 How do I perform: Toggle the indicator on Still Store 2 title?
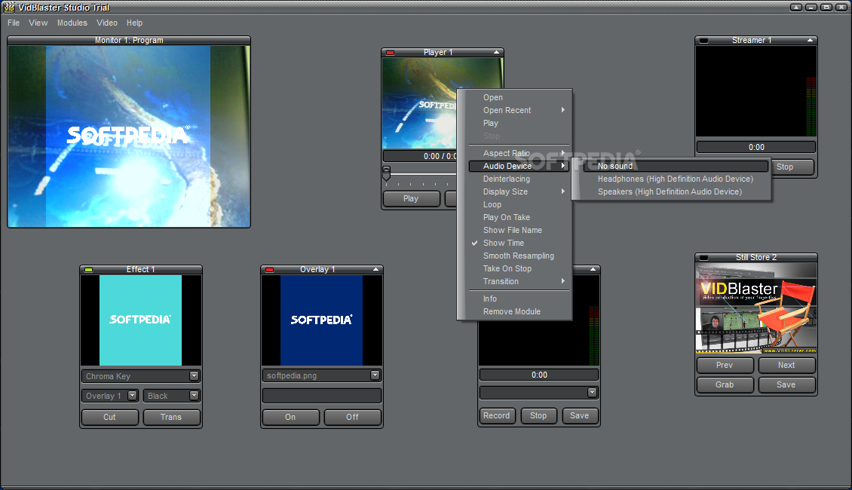[x=703, y=258]
